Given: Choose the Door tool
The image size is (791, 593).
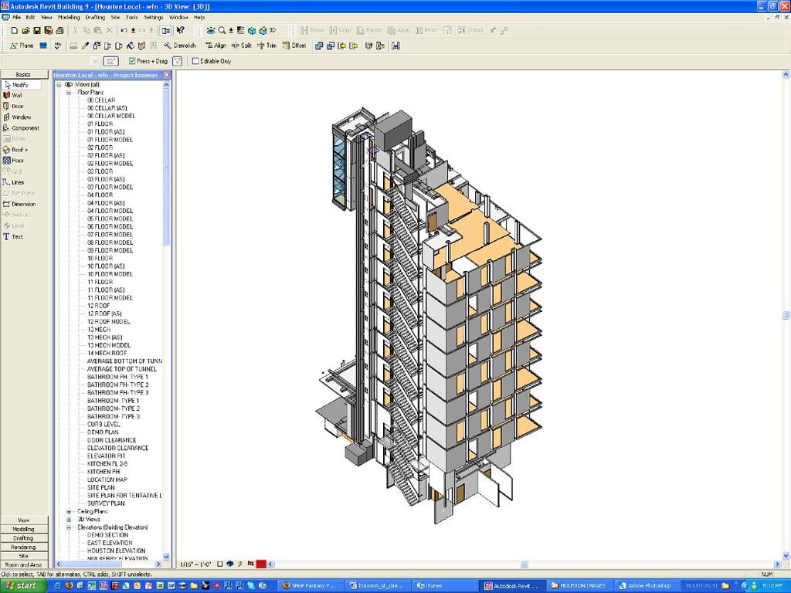Looking at the screenshot, I should click(14, 107).
